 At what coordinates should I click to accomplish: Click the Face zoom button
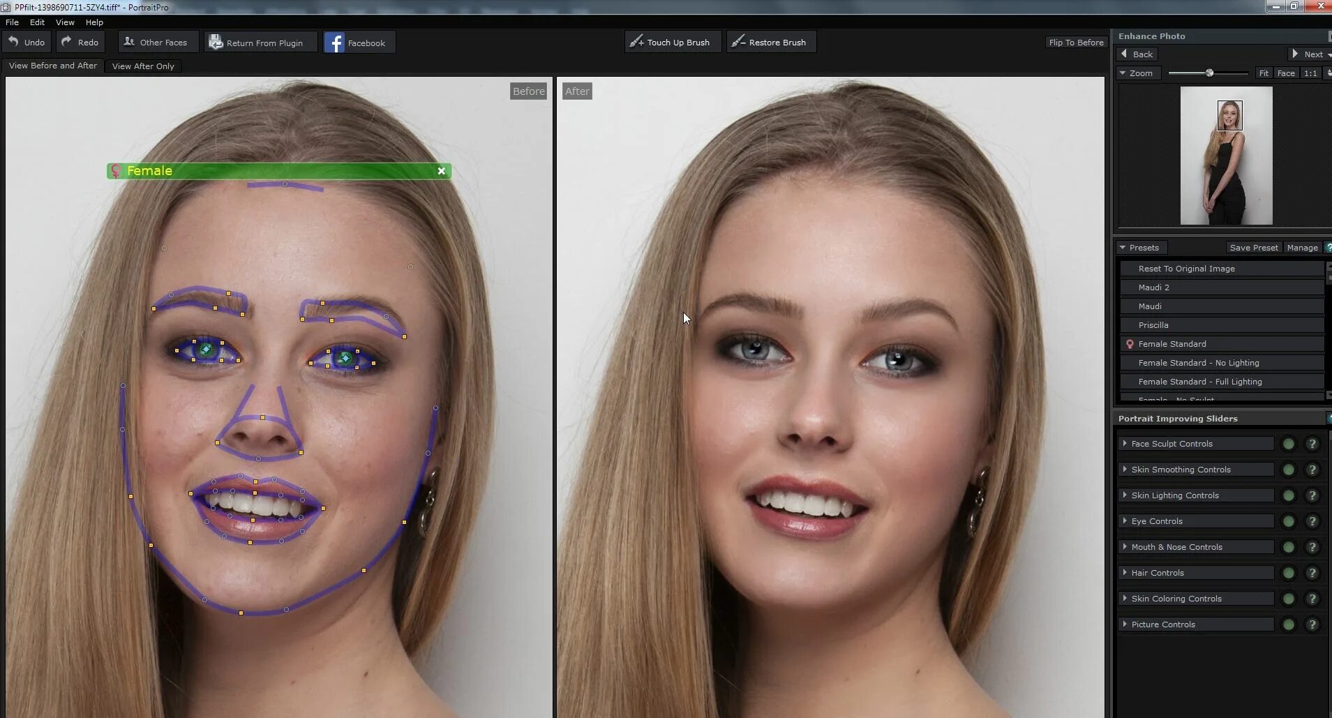(1286, 73)
